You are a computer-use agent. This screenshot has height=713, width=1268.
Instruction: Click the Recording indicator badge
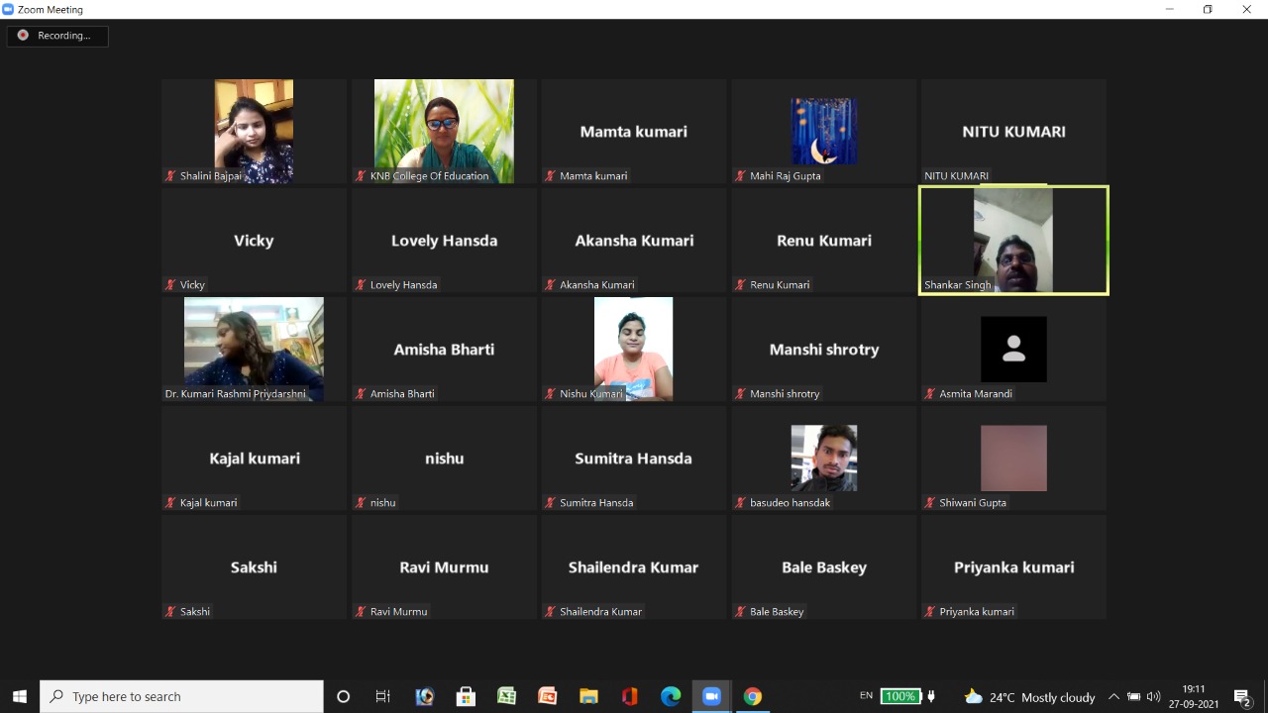click(57, 36)
